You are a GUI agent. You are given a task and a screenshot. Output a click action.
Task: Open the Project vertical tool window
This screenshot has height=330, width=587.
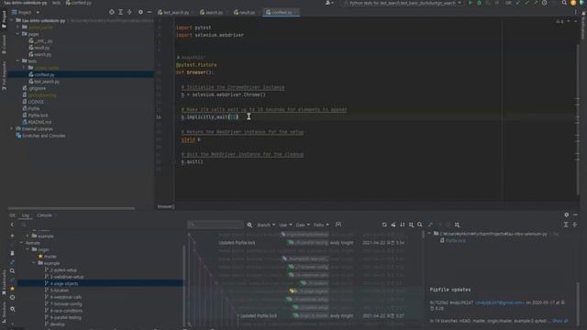pyautogui.click(x=4, y=19)
